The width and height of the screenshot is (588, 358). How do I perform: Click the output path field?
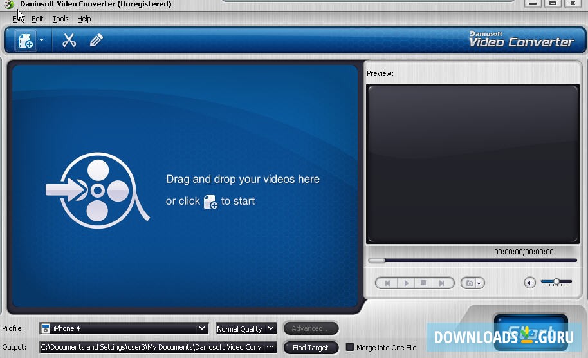[152, 347]
